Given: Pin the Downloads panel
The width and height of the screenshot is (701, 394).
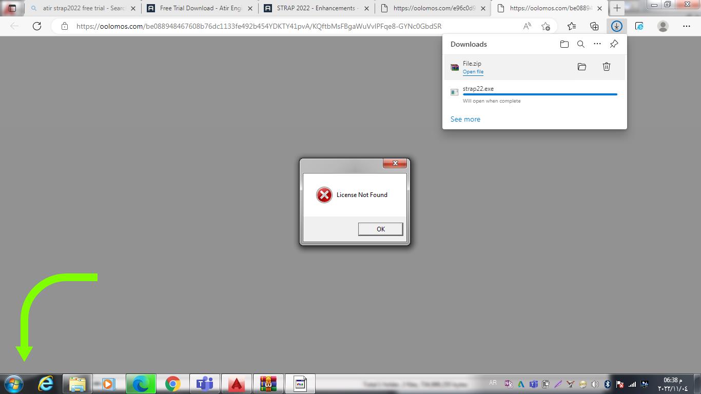Looking at the screenshot, I should coord(614,44).
